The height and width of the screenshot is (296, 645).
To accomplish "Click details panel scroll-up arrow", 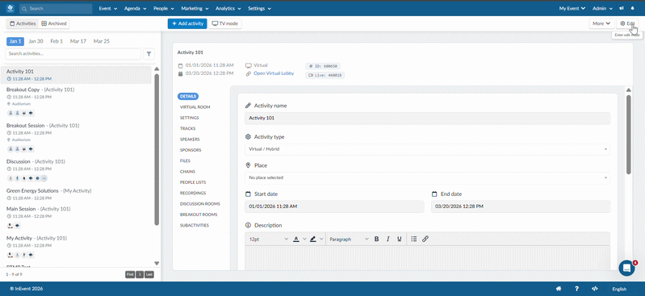I will click(x=628, y=90).
